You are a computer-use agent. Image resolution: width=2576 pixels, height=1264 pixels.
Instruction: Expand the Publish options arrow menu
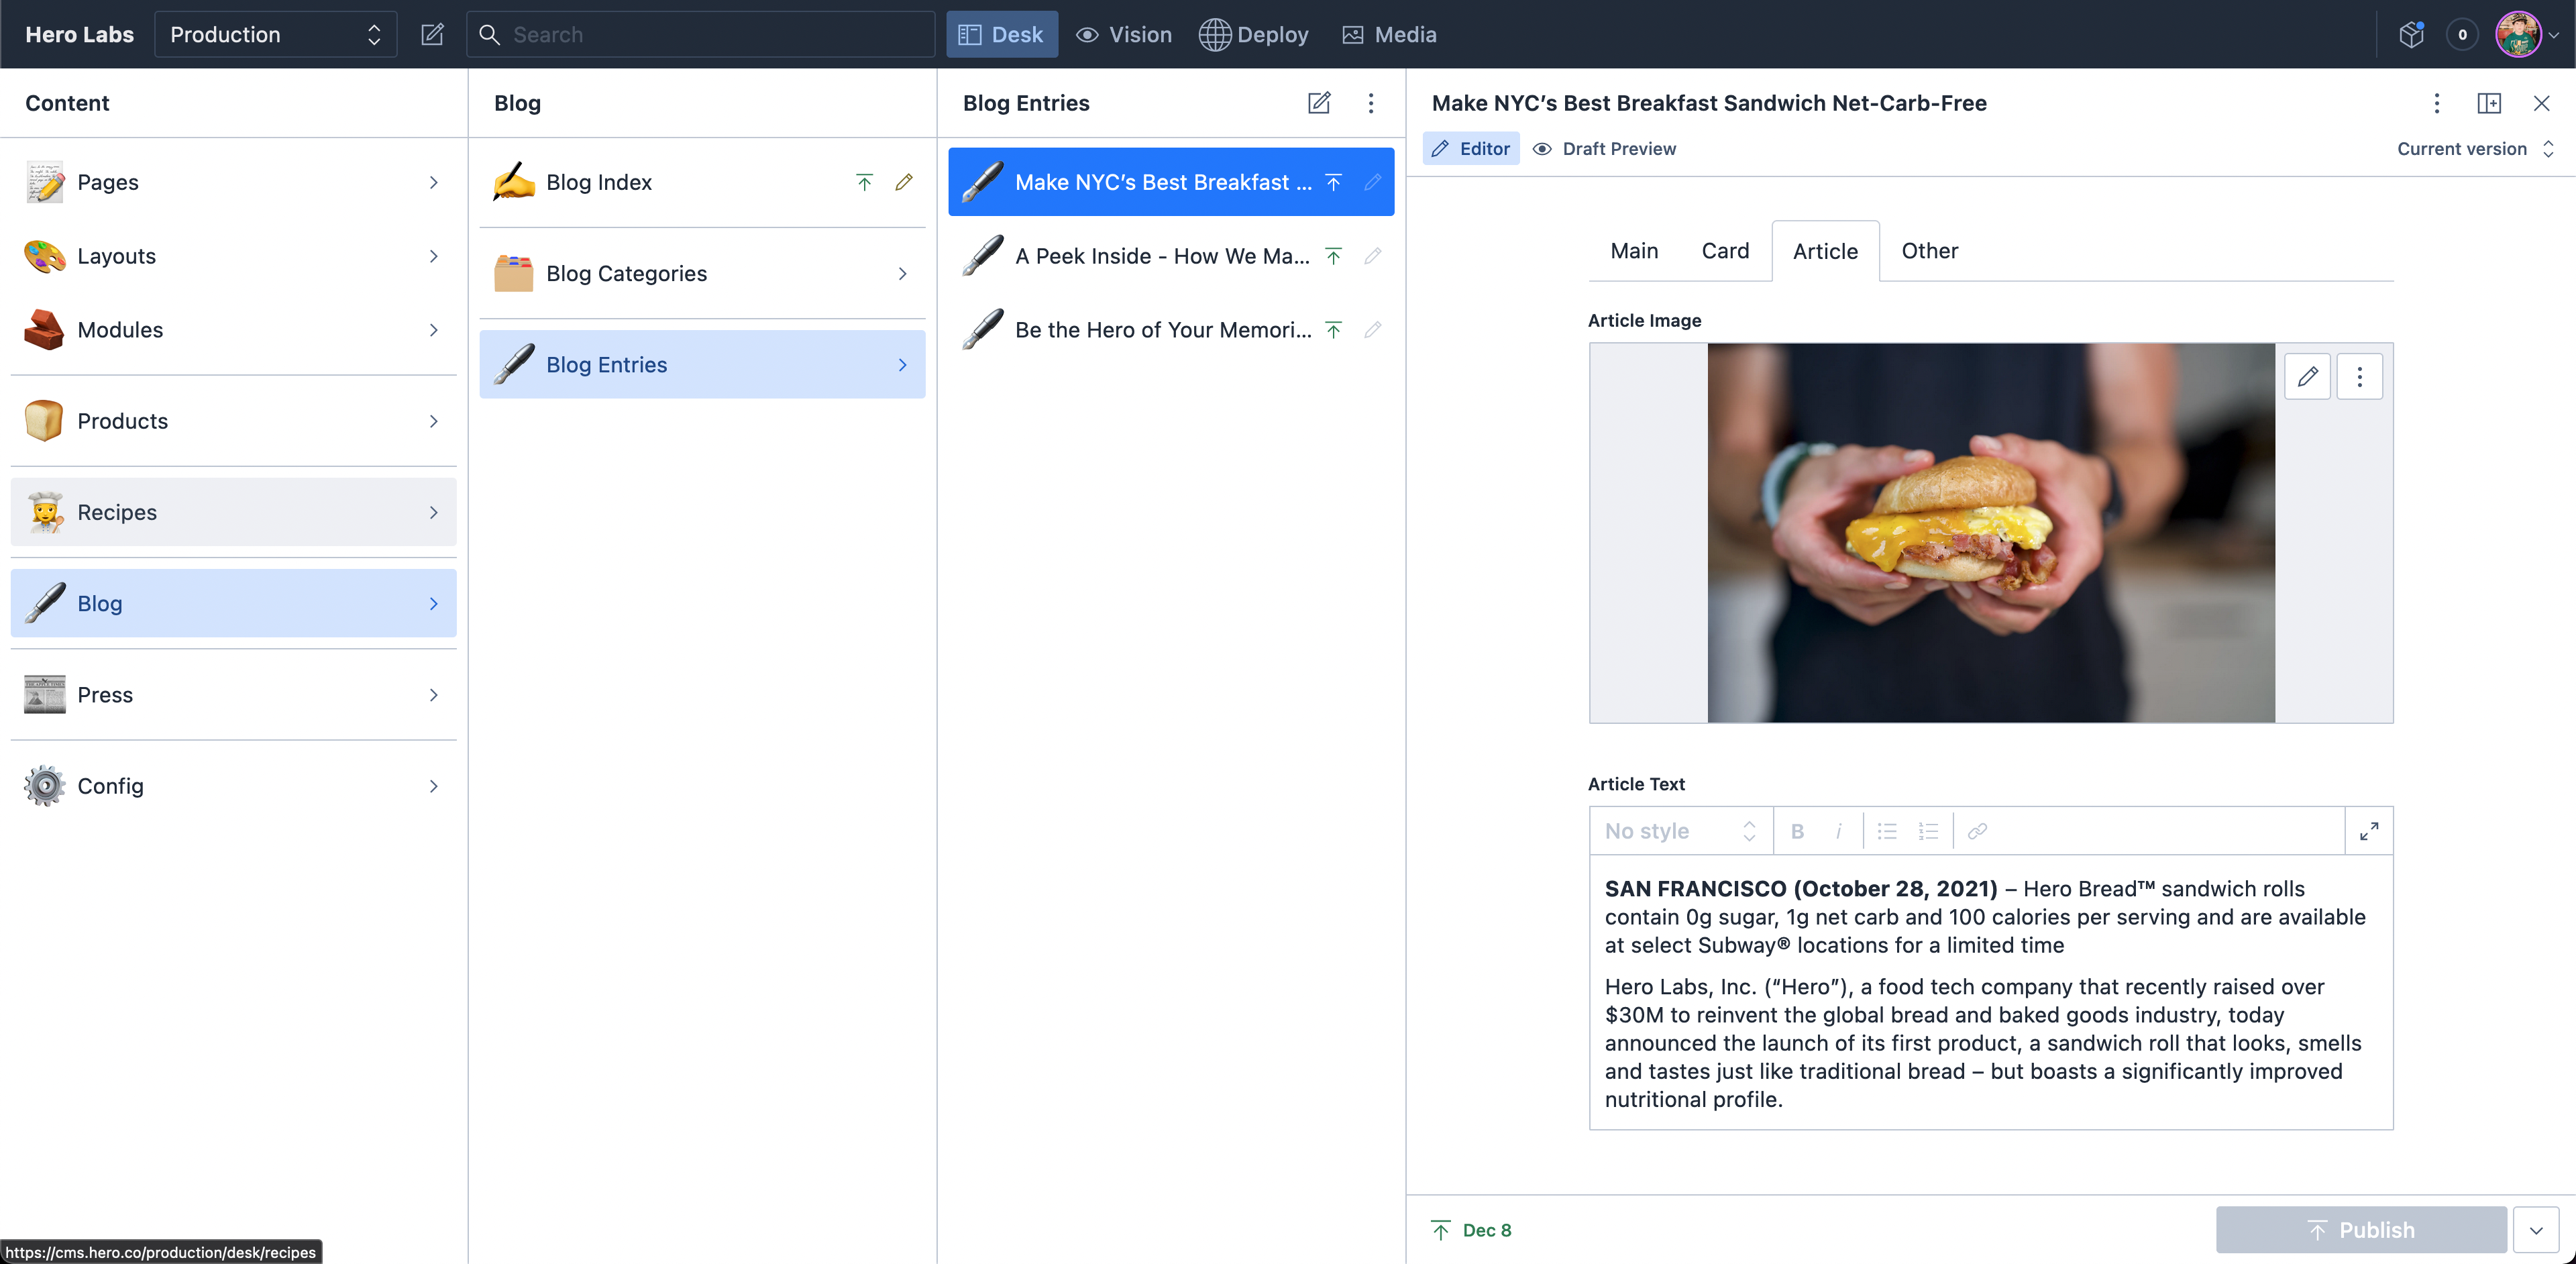pyautogui.click(x=2536, y=1230)
